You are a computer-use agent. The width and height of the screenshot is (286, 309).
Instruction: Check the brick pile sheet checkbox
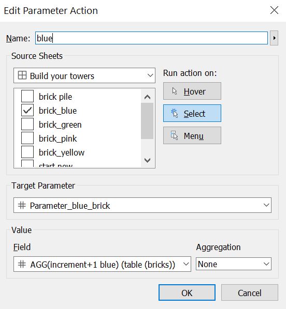(x=27, y=96)
